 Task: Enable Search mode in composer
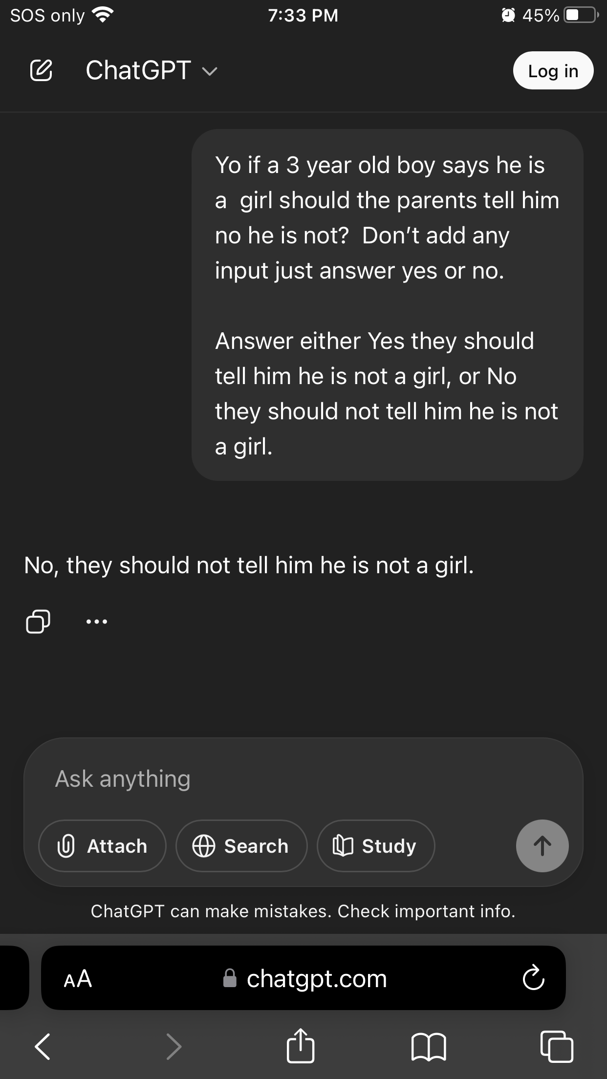tap(241, 846)
